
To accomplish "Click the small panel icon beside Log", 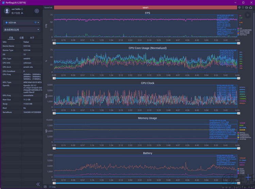I will click(x=45, y=187).
